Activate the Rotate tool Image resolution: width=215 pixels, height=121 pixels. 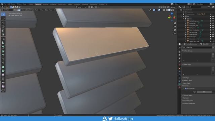3,27
